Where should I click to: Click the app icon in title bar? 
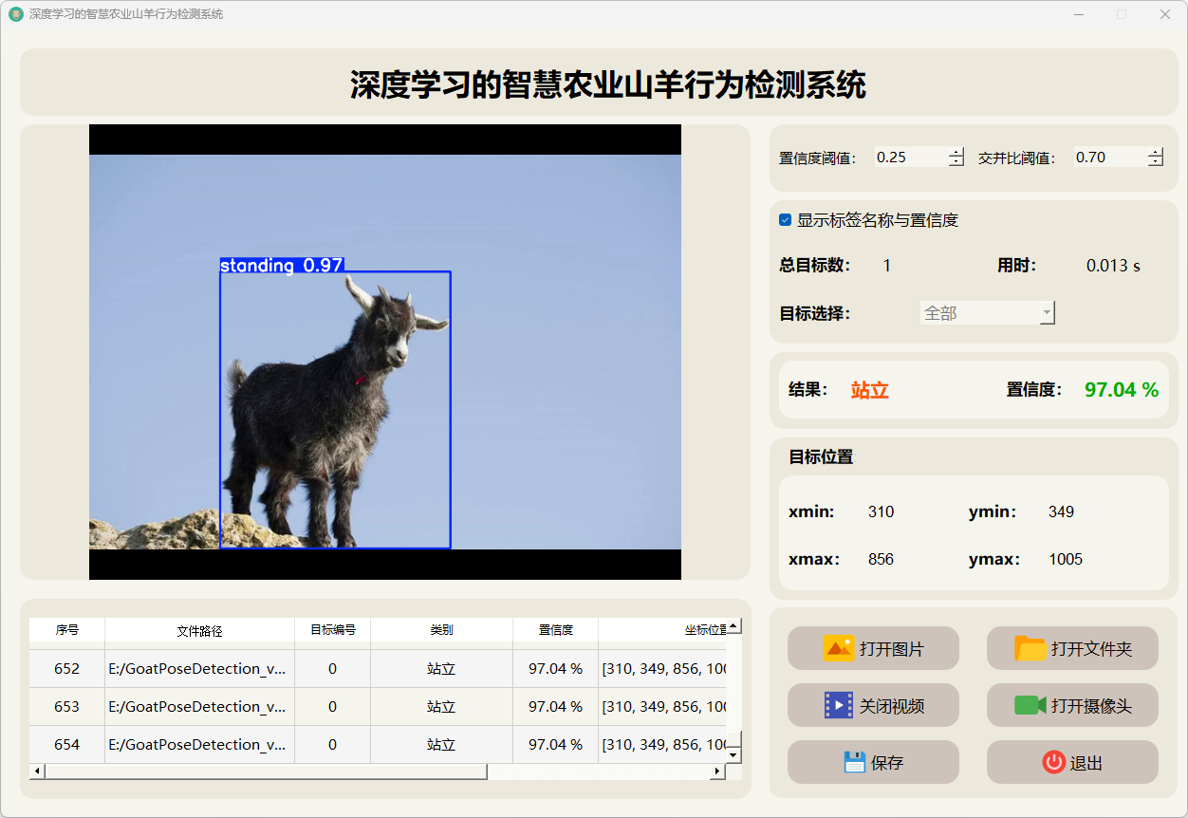tap(15, 14)
